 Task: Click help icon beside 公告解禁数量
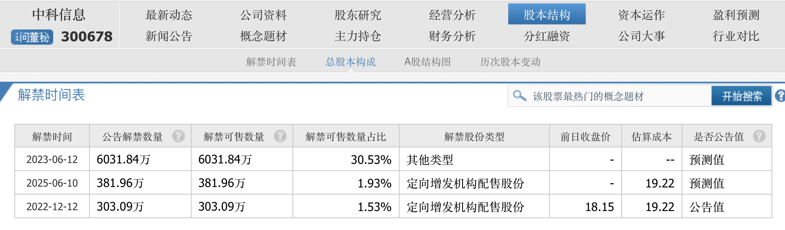[x=179, y=136]
